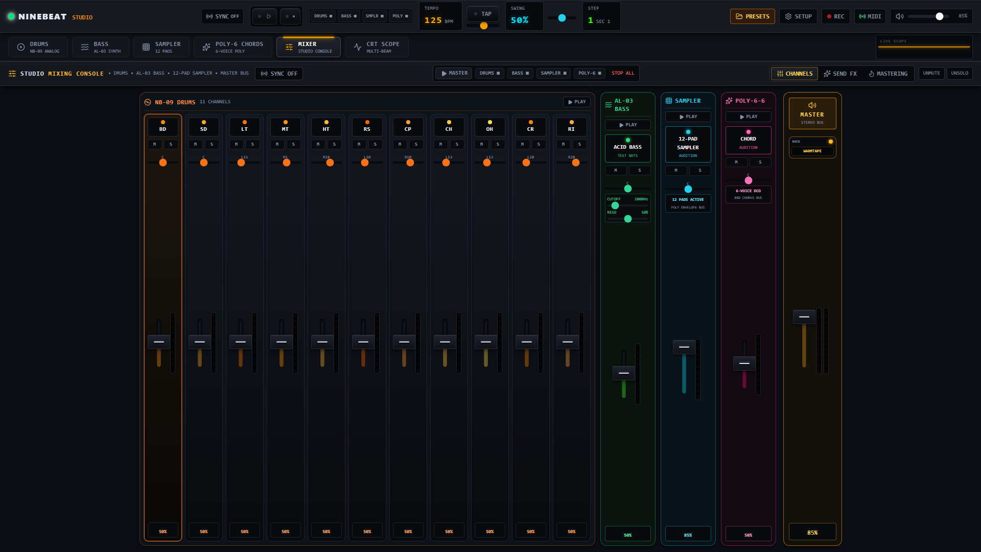Click the top-bar Sync Off broadcast icon
Screen dimensions: 981x552
click(x=209, y=16)
